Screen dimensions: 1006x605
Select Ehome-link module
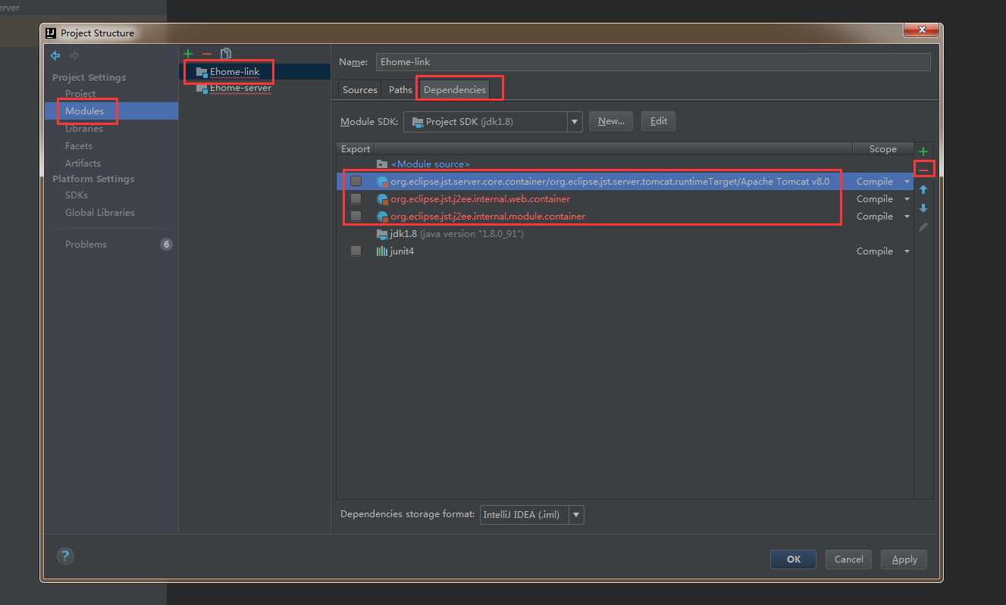pos(235,71)
